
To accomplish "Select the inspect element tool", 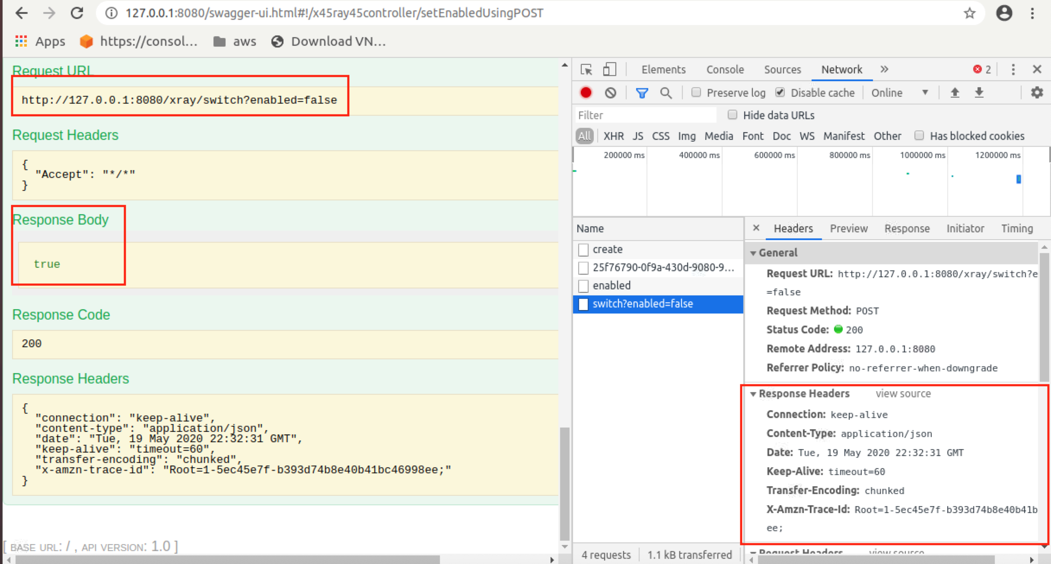I will [586, 69].
